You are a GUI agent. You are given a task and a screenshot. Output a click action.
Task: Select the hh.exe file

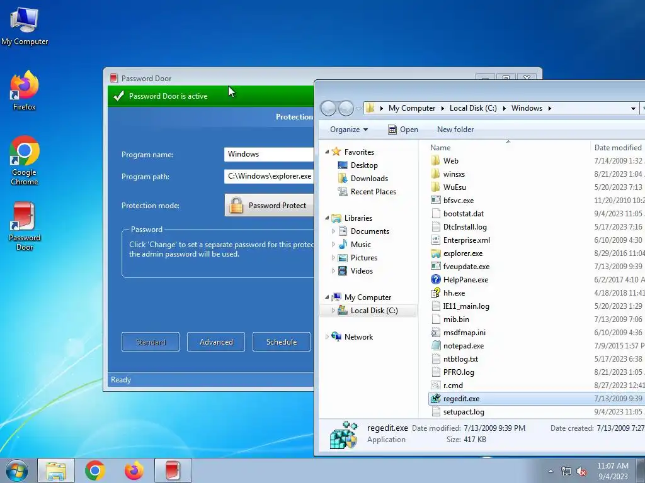454,293
